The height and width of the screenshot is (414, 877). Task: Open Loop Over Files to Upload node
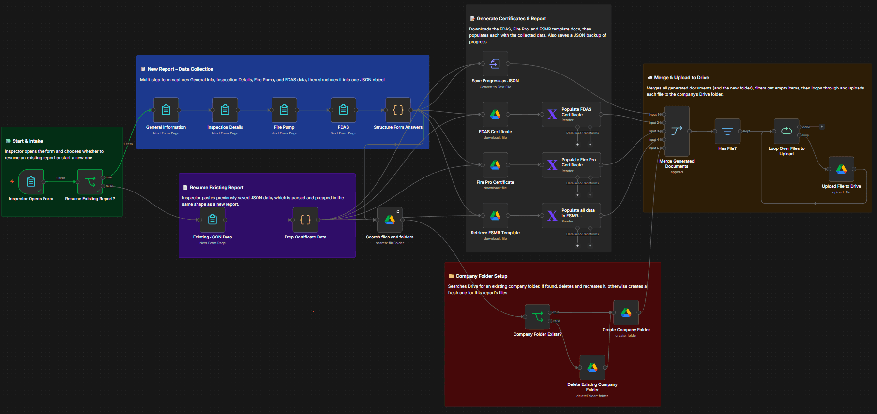(x=786, y=132)
